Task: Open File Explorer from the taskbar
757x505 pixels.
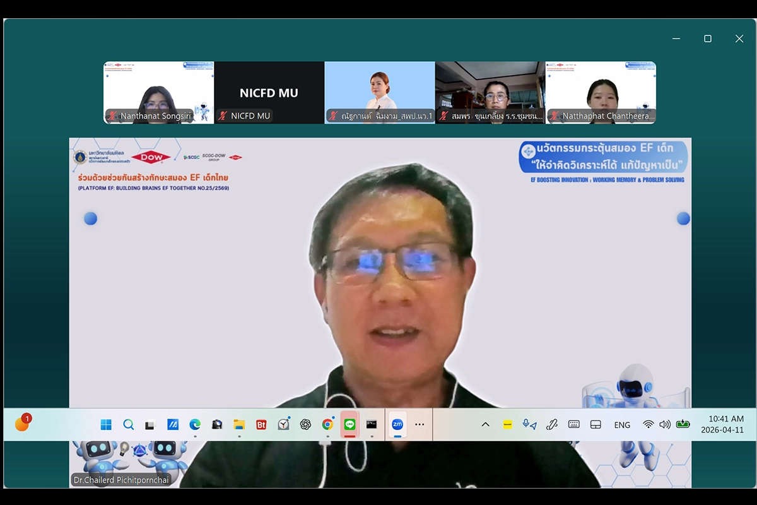Action: [239, 425]
